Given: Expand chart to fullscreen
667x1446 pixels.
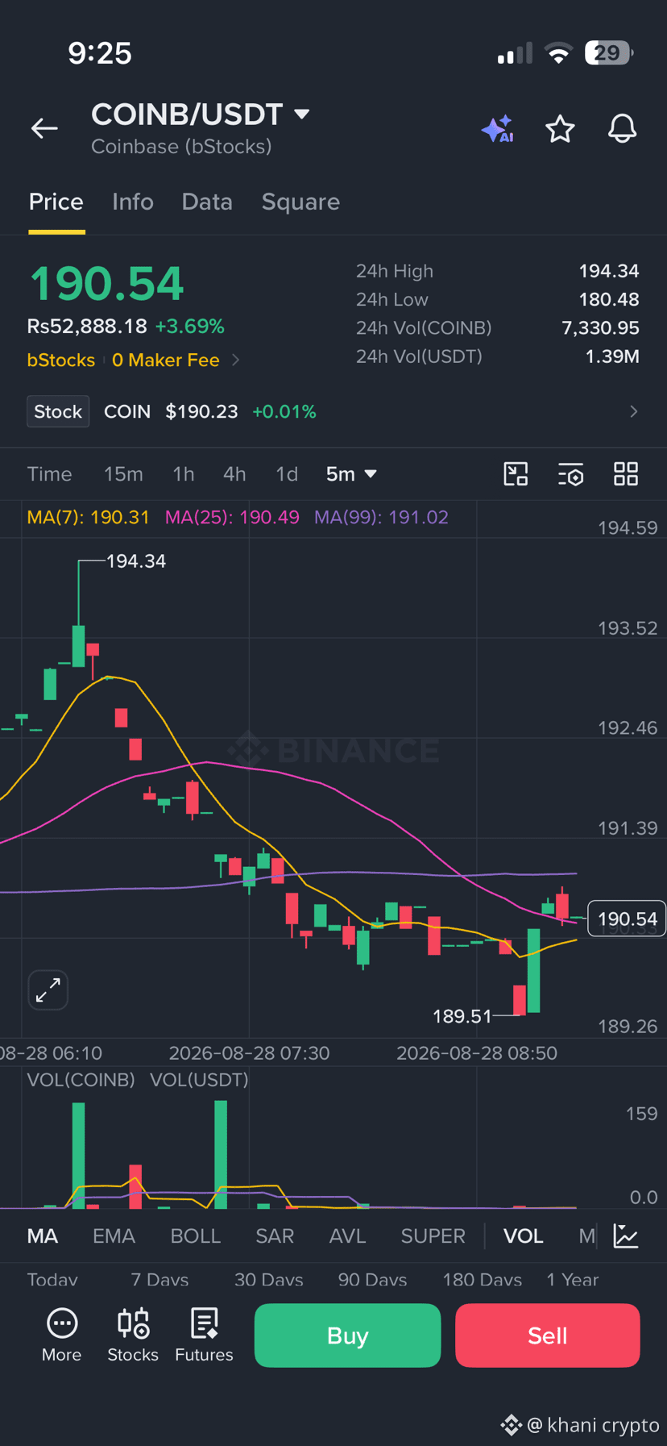Looking at the screenshot, I should click(x=48, y=990).
